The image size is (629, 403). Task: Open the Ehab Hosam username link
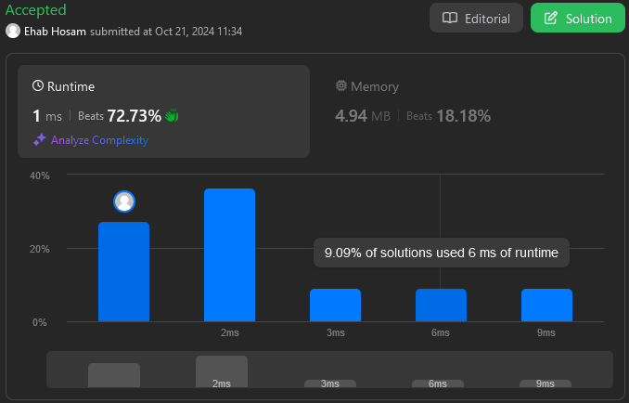56,31
